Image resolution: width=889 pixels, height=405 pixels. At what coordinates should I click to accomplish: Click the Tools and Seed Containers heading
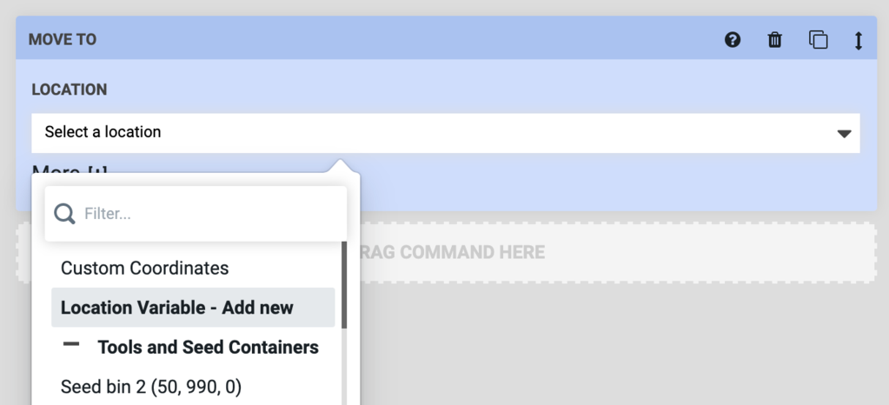[208, 348]
